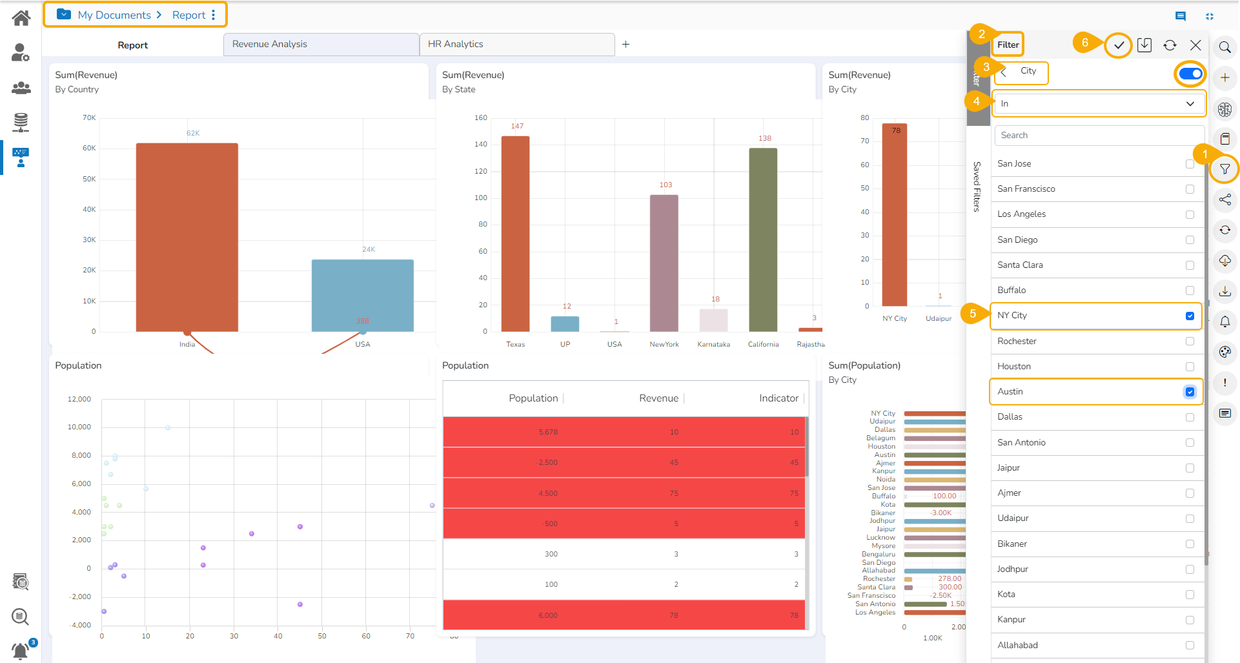1240x663 pixels.
Task: Click the filter Search input field
Action: tap(1099, 135)
